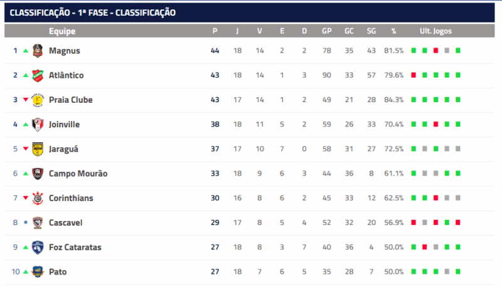502x287 pixels.
Task: Click the Joinville team crest icon
Action: point(38,124)
